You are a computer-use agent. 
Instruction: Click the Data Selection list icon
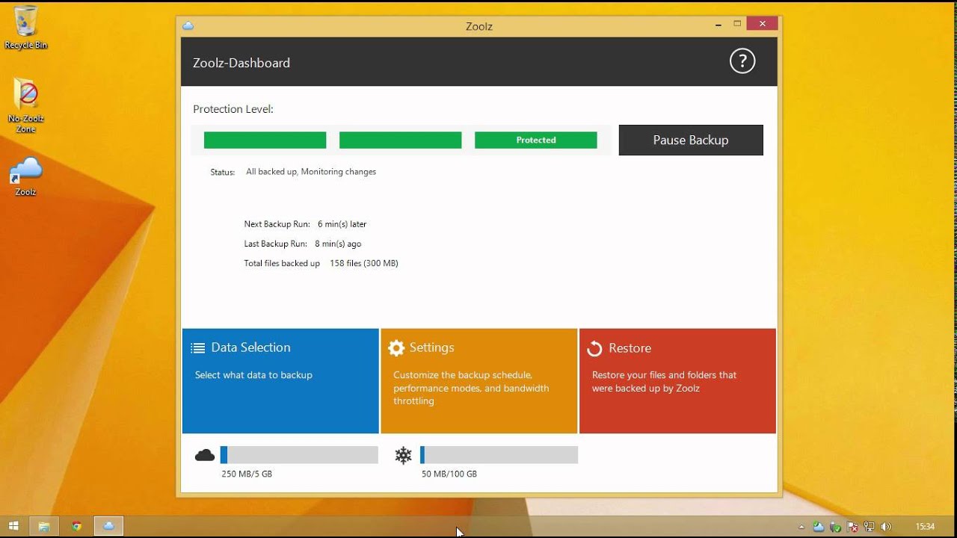pos(198,347)
